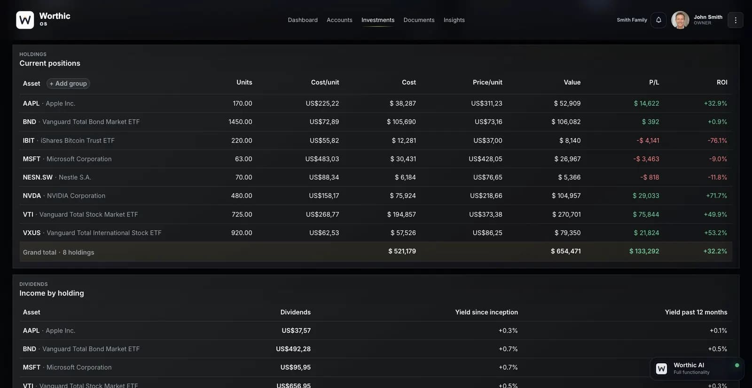Select the Investments tab

pos(378,20)
